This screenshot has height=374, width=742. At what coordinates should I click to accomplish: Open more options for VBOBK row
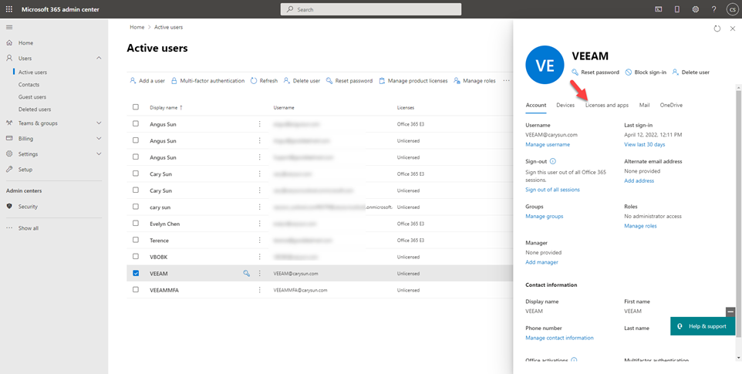pyautogui.click(x=259, y=257)
